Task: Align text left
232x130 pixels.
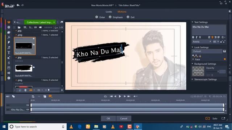Action: 209,37
